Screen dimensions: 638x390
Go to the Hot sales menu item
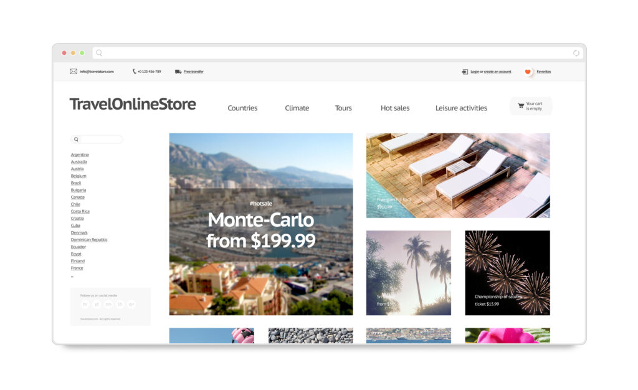pos(395,108)
